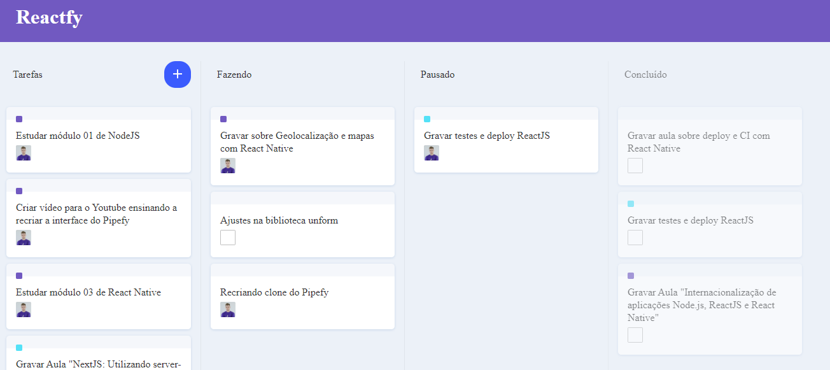Click empty avatar box on Gravar aula sobre deploy e CI card

(x=635, y=166)
